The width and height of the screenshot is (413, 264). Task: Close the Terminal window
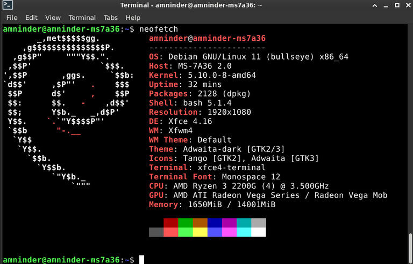click(408, 5)
